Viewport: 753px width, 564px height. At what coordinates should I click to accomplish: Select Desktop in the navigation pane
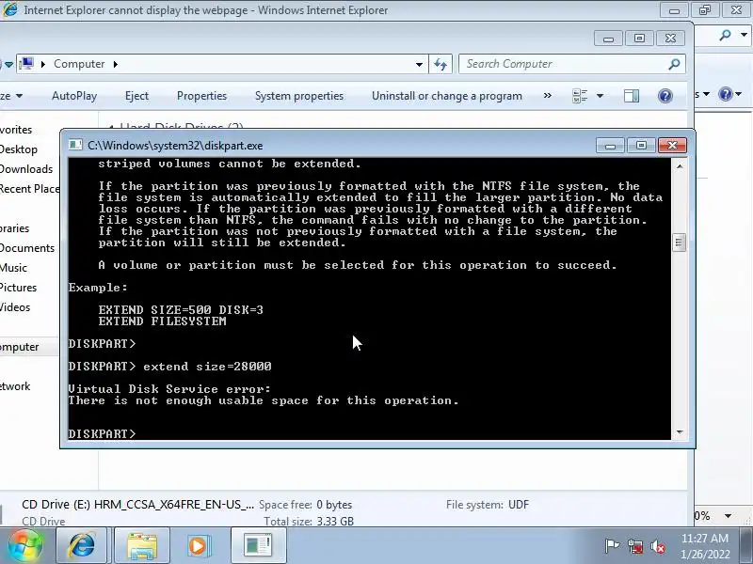(18, 149)
